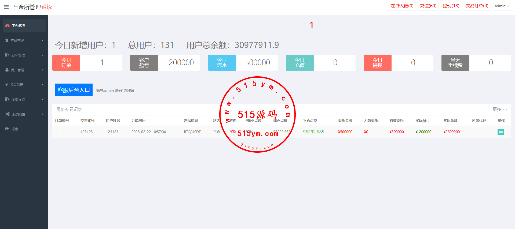This screenshot has width=515, height=229.
Task: Click the yen icon for 报表管理
Action: [7, 85]
